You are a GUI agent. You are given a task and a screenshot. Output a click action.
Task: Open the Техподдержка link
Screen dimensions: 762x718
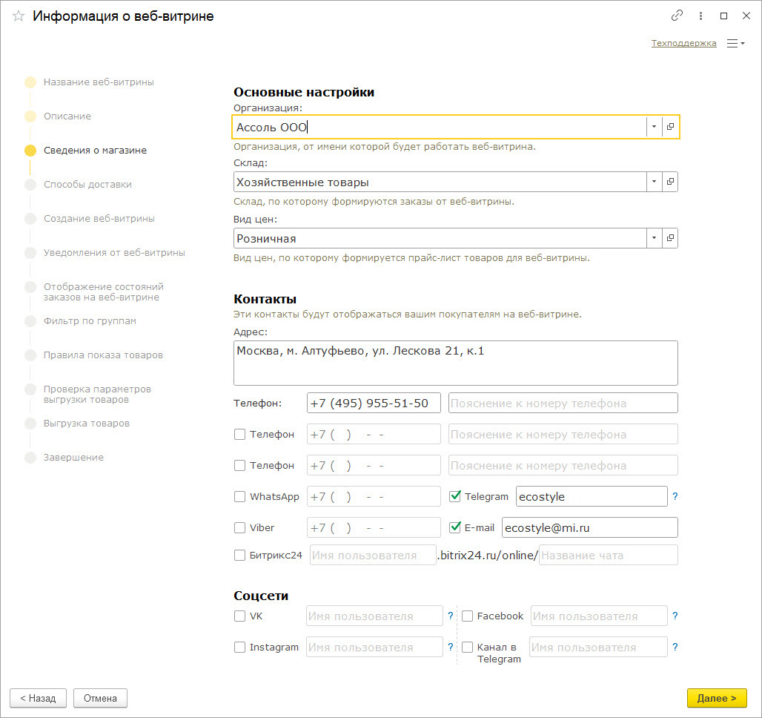coord(683,44)
